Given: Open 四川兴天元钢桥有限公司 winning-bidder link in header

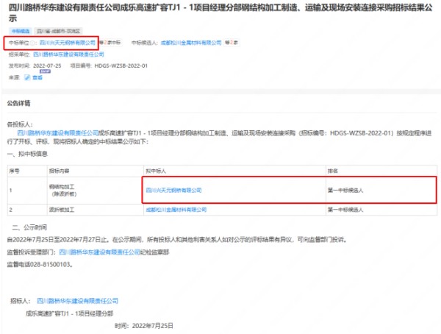Looking at the screenshot, I should click(x=67, y=43).
